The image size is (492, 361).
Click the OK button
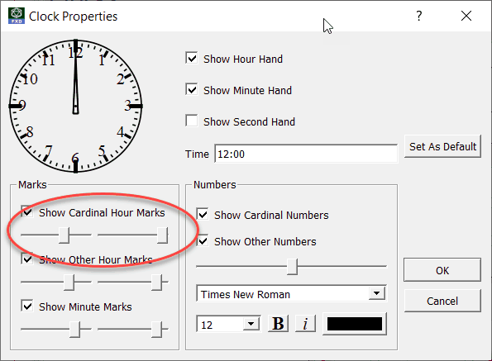[x=442, y=270]
